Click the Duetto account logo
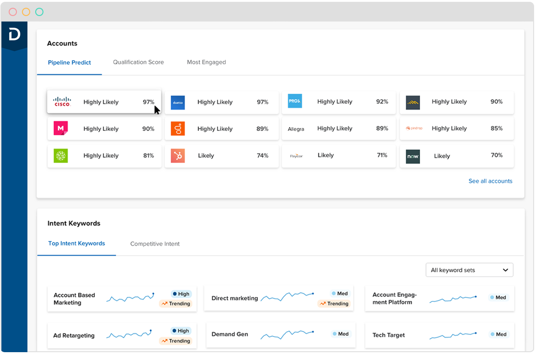Image resolution: width=535 pixels, height=354 pixels. [x=177, y=102]
